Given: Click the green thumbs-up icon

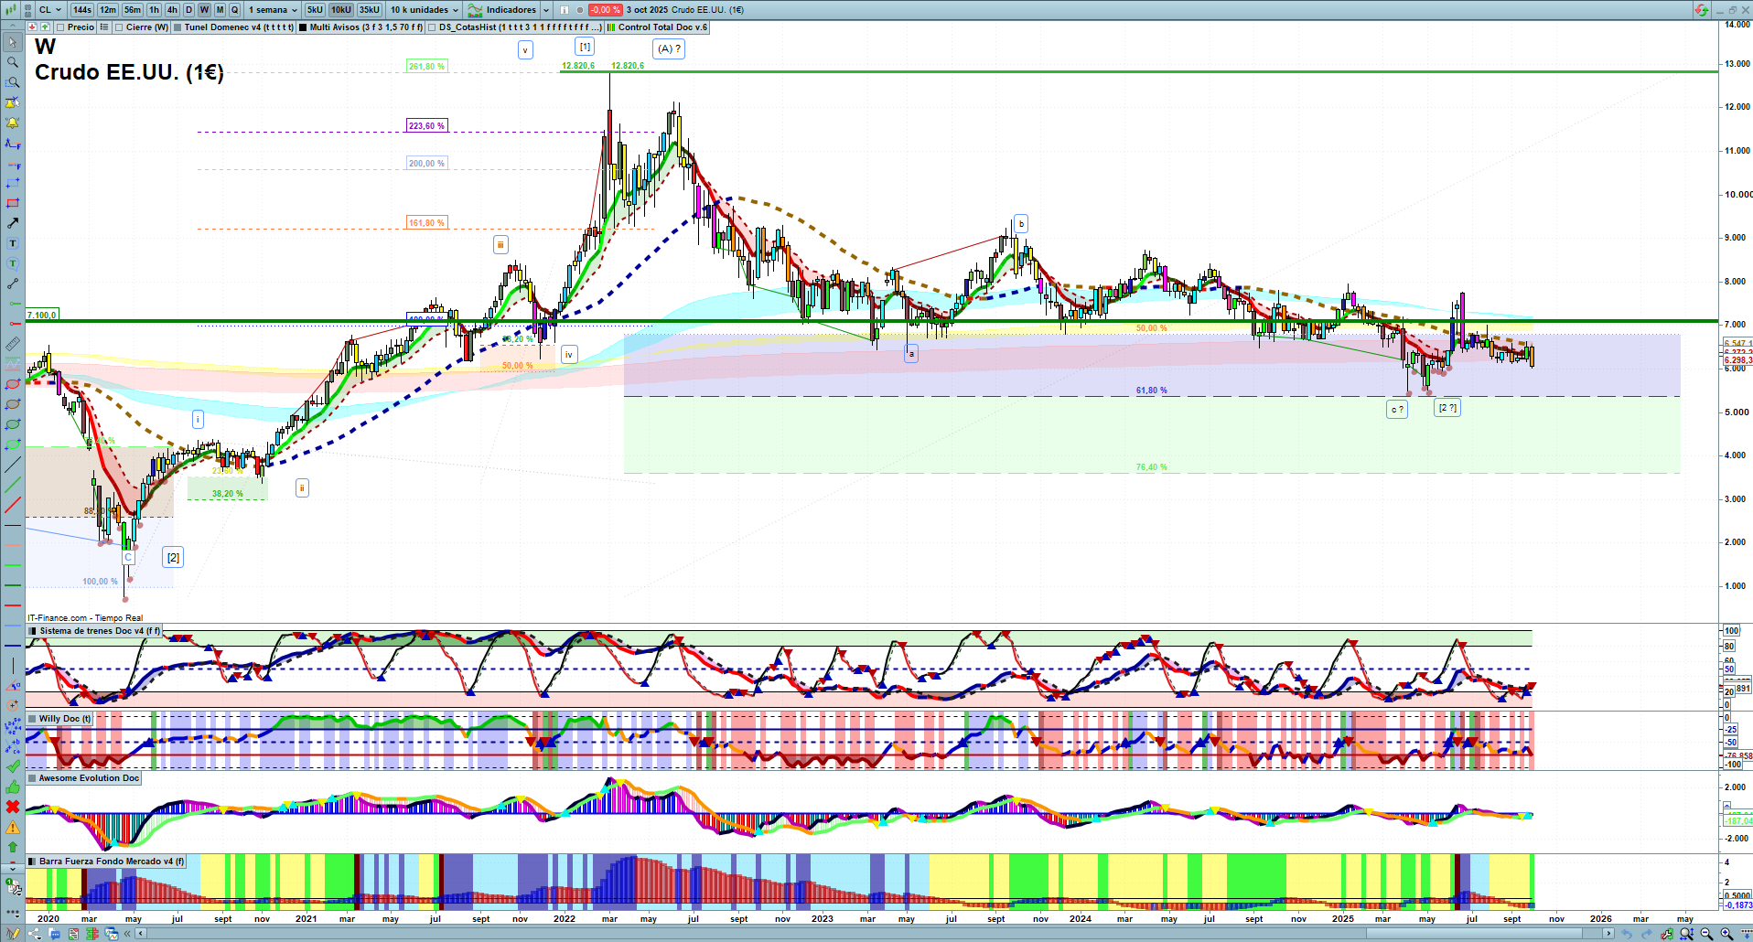Looking at the screenshot, I should pyautogui.click(x=13, y=787).
